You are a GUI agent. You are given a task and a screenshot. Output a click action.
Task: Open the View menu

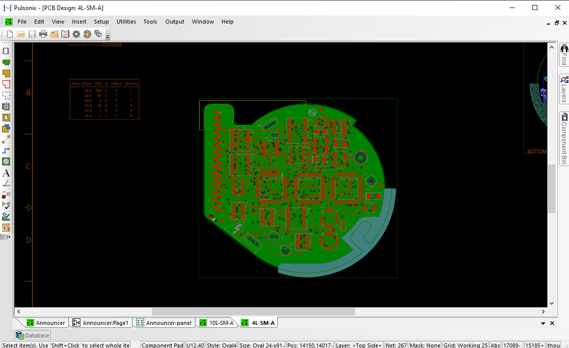[x=58, y=22]
